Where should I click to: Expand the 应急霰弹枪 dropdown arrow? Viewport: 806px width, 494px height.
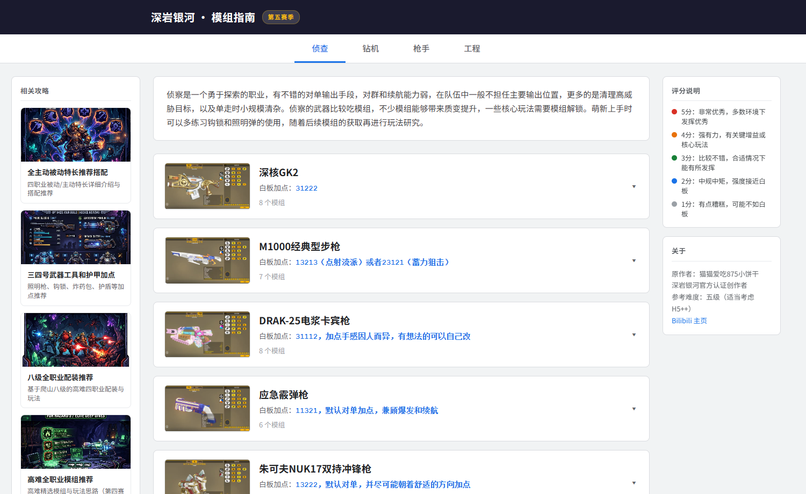pyautogui.click(x=634, y=409)
